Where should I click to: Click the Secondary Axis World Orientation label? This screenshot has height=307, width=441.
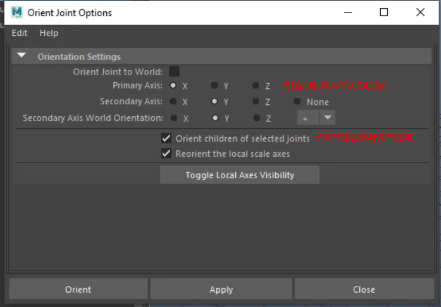[93, 118]
